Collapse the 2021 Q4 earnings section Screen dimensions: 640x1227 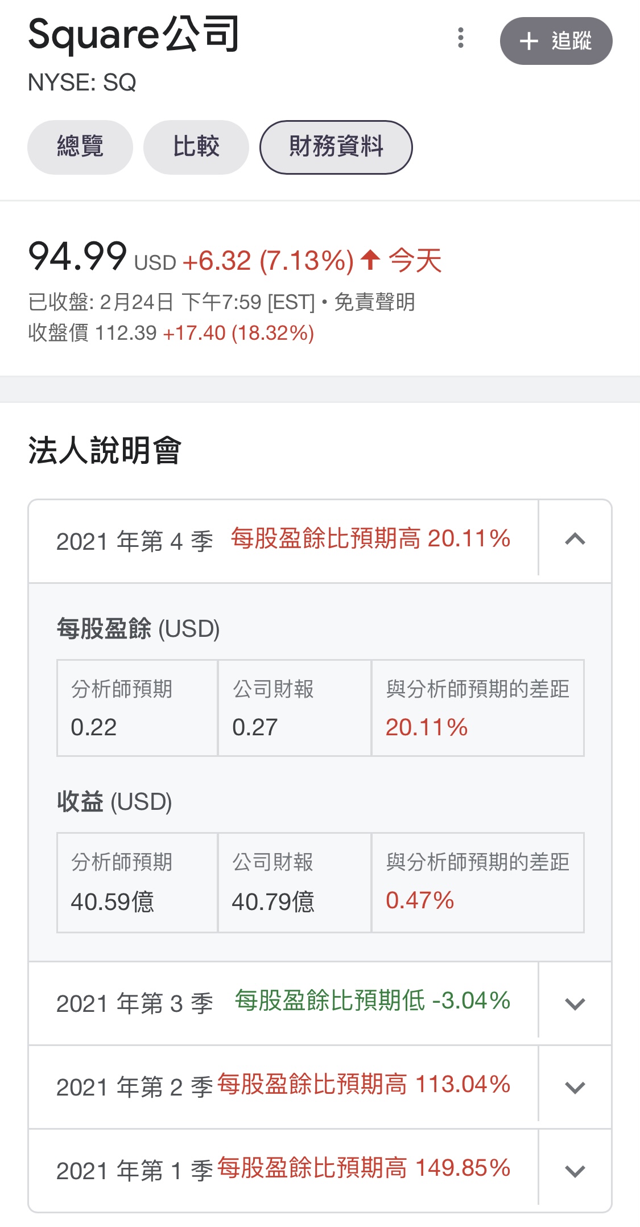[x=575, y=539]
